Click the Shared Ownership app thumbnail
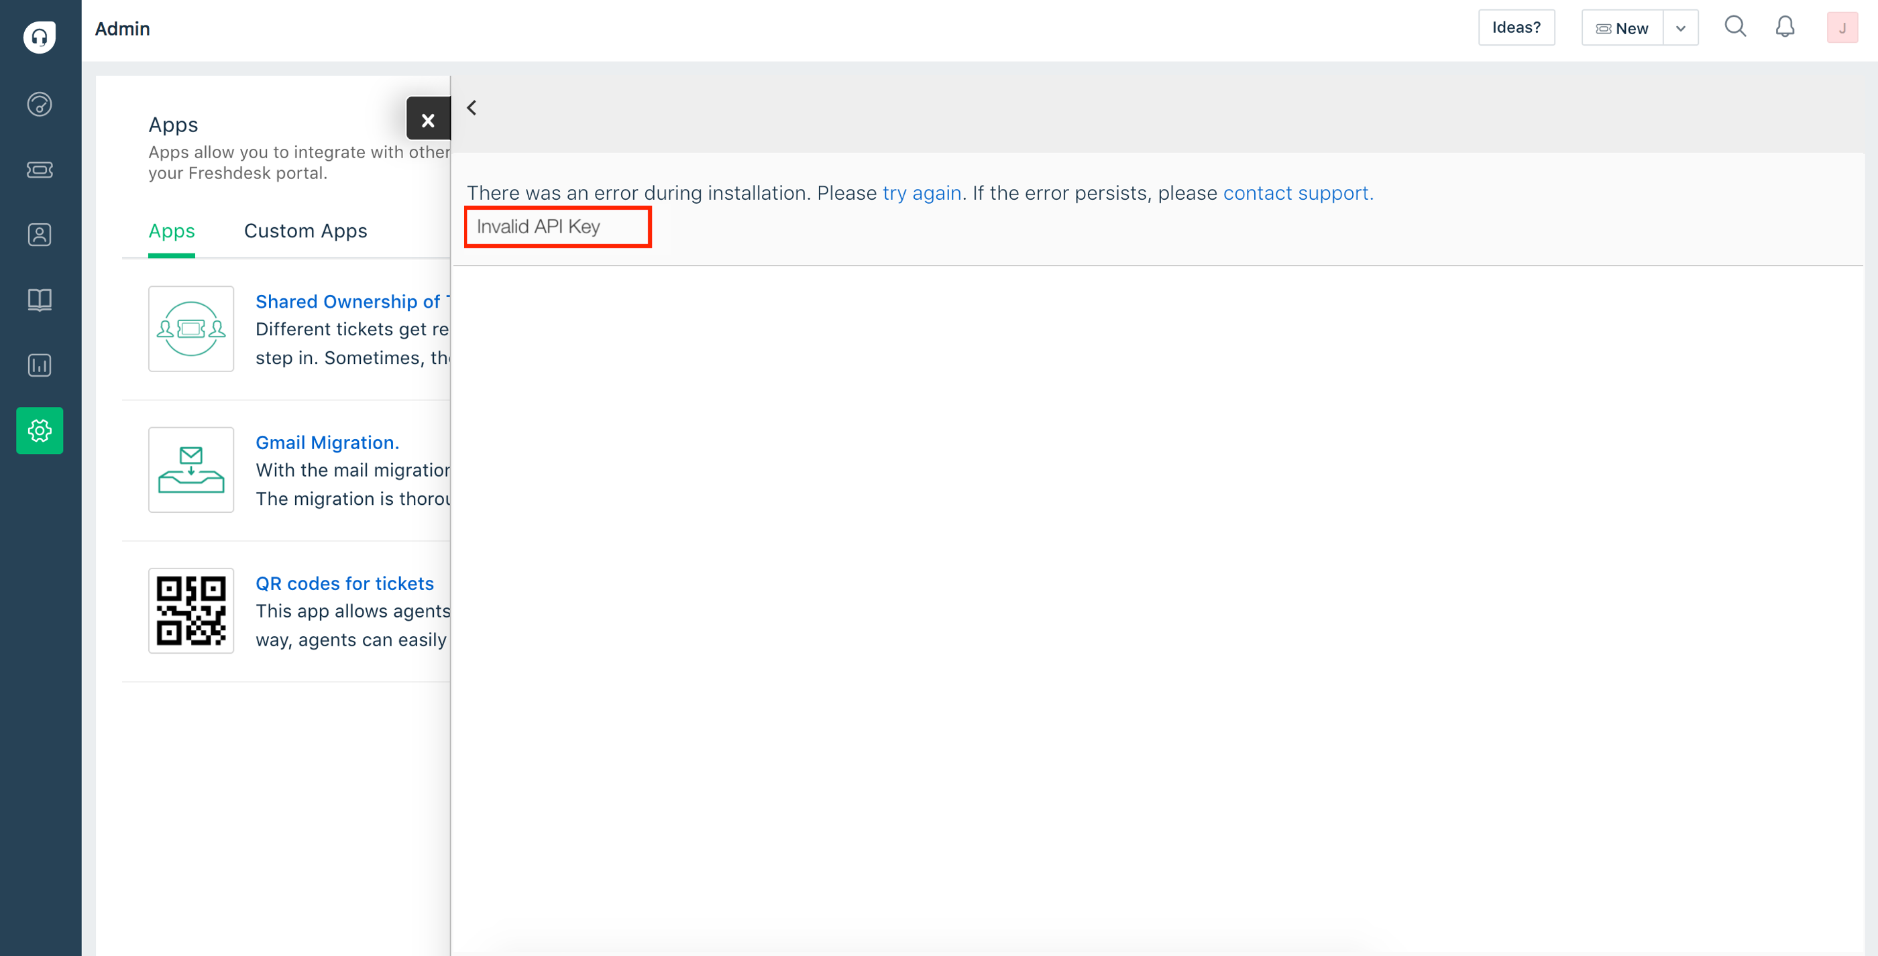Screen dimensions: 1878x956 tap(191, 328)
